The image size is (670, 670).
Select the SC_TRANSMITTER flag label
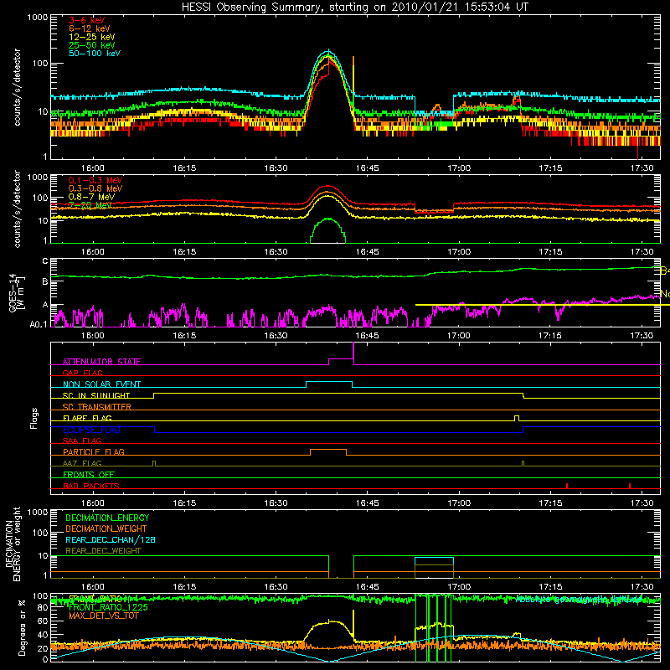(x=97, y=407)
